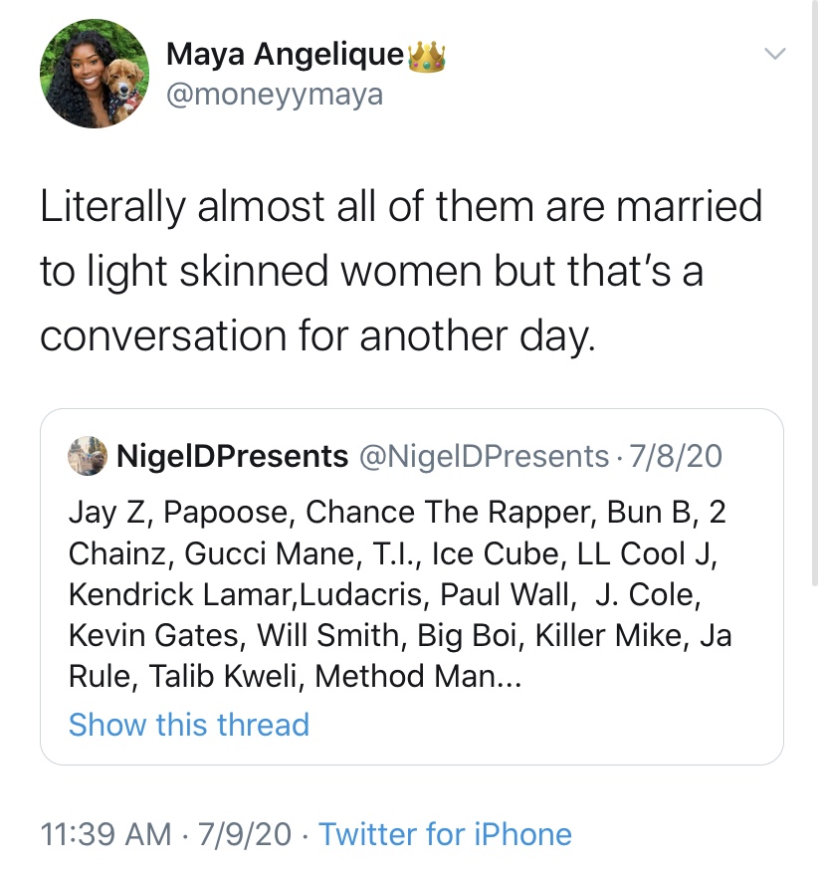This screenshot has width=824, height=873.
Task: Click the 11:39 AM timestamp
Action: click(x=104, y=834)
